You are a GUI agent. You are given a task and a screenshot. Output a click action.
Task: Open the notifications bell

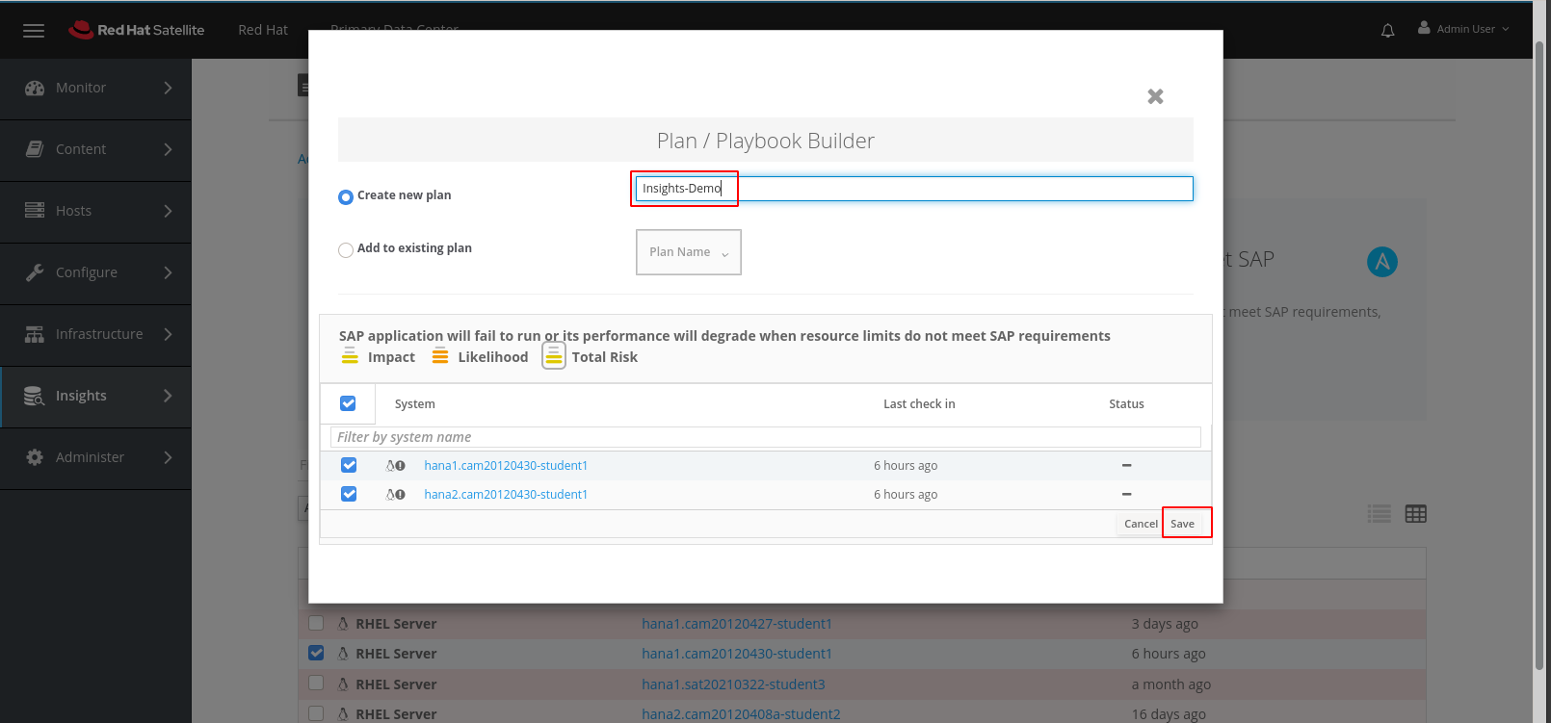1387,30
